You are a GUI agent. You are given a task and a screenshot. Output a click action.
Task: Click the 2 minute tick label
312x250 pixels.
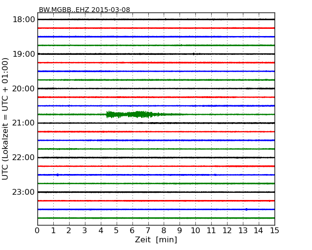tap(69, 231)
